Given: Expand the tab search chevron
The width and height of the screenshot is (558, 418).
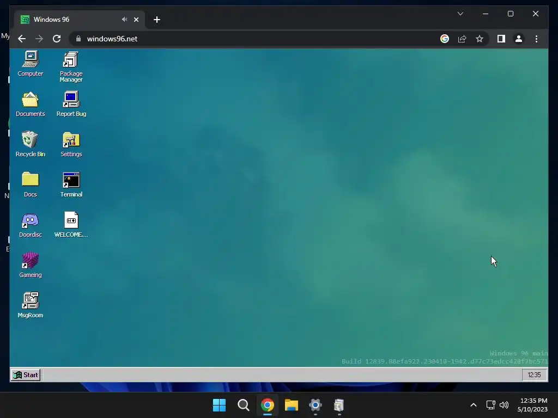Looking at the screenshot, I should pyautogui.click(x=460, y=14).
